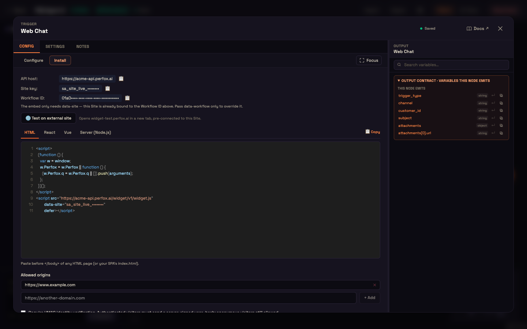Add the new allowed origin
This screenshot has width=527, height=329.
(x=370, y=298)
